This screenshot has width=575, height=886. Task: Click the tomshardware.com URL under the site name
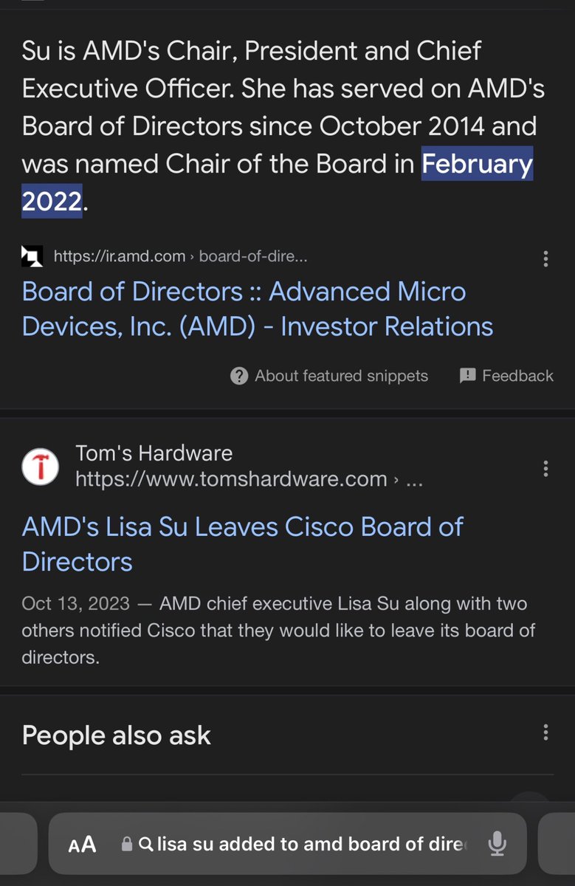[x=231, y=479]
